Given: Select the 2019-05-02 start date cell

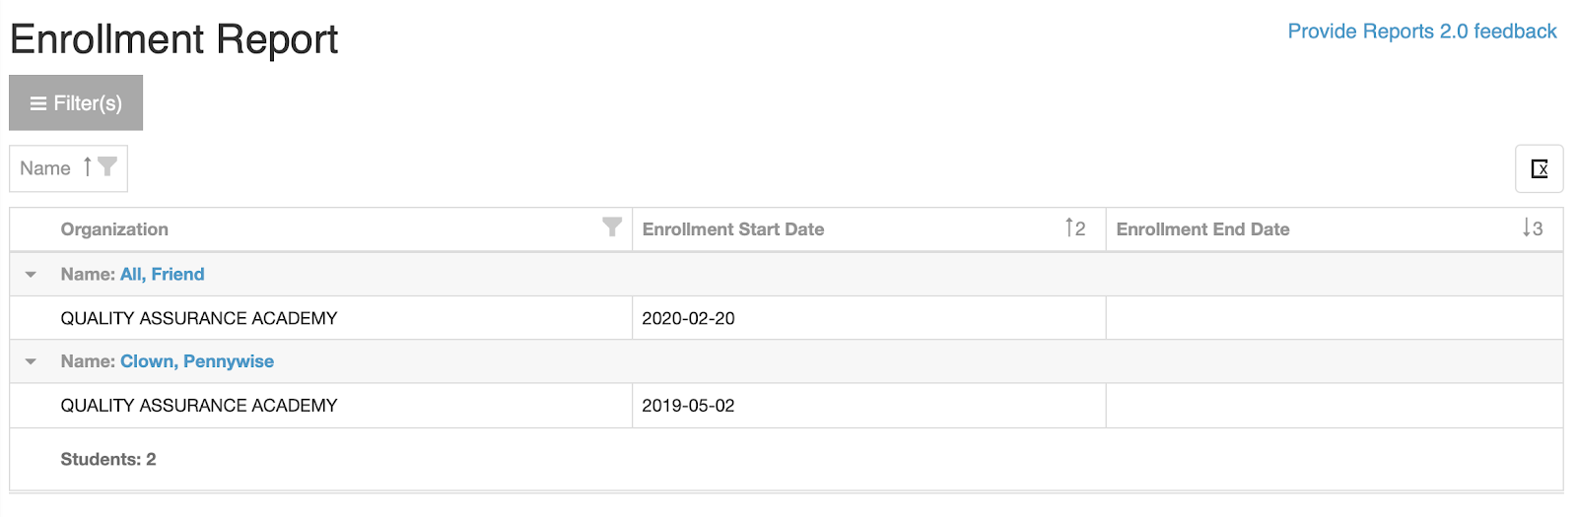Looking at the screenshot, I should pyautogui.click(x=688, y=406).
